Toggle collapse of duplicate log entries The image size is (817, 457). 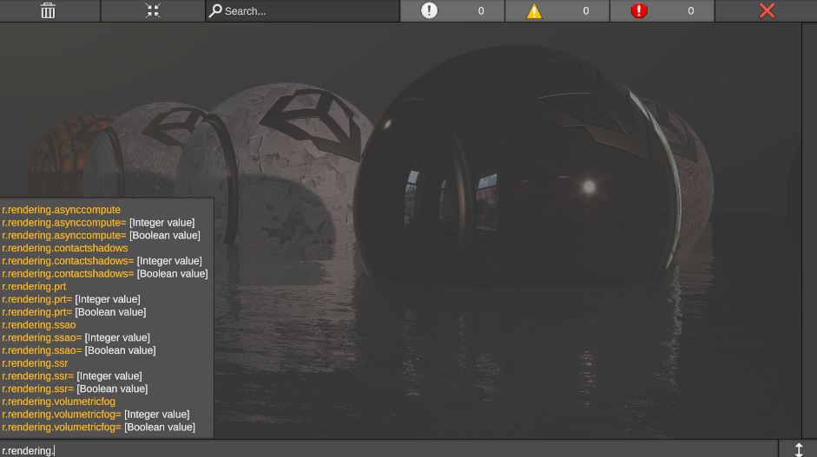153,10
